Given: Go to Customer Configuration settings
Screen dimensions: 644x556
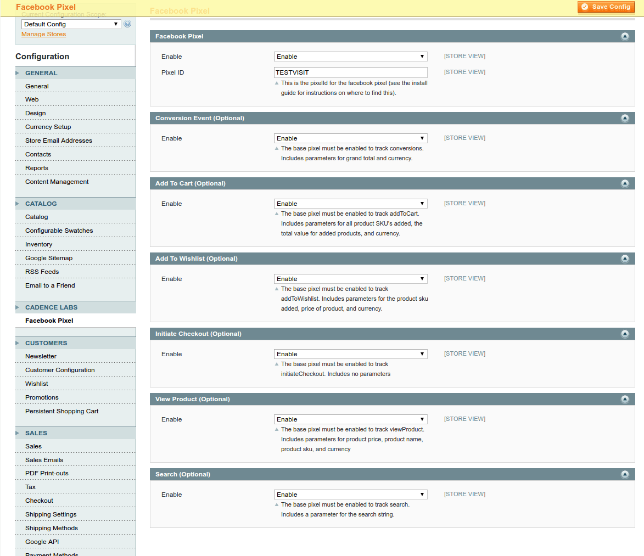Looking at the screenshot, I should tap(76, 370).
